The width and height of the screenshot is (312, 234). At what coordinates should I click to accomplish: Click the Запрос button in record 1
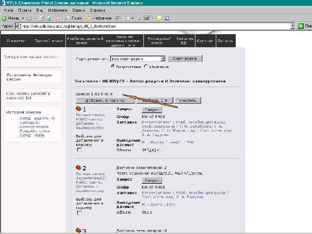click(152, 110)
